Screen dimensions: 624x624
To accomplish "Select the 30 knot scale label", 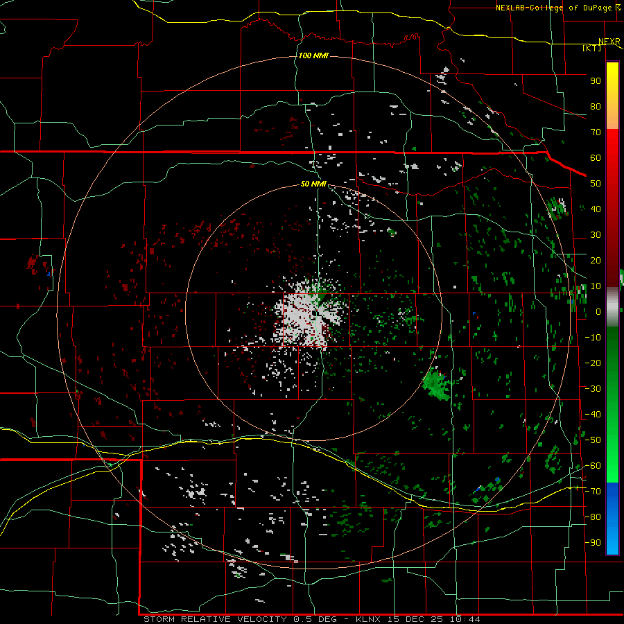I will [596, 235].
